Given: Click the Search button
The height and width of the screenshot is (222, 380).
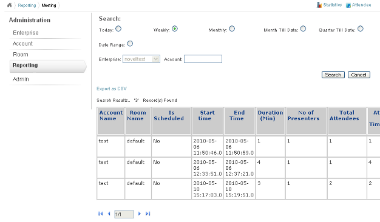Looking at the screenshot, I should pos(333,75).
